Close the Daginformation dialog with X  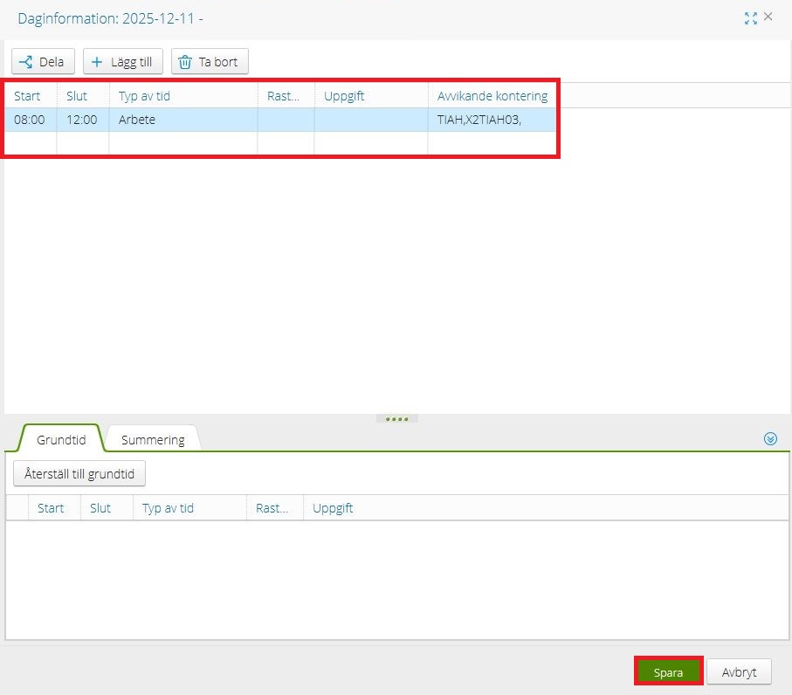(768, 17)
